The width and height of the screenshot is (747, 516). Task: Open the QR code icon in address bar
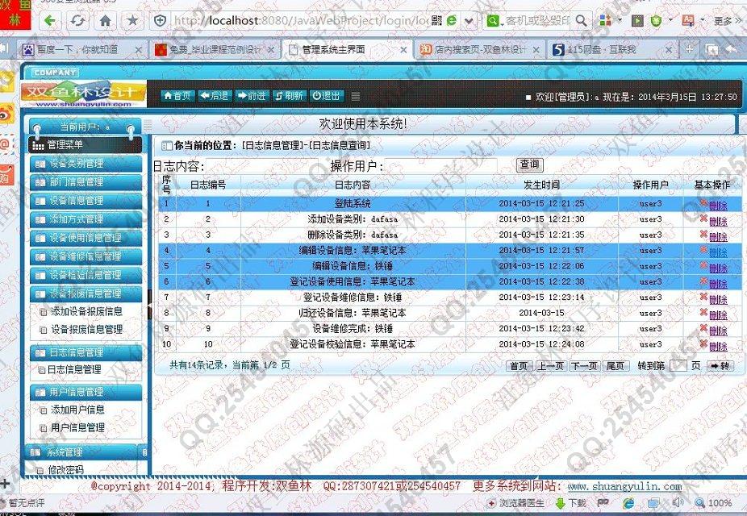437,20
